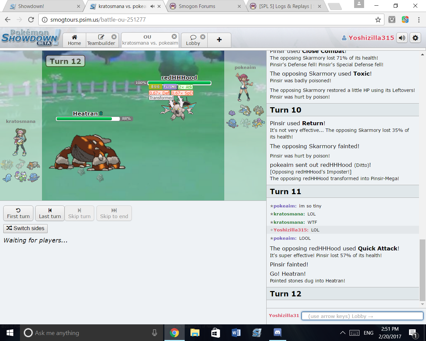Click Heatran HP bar

point(88,119)
